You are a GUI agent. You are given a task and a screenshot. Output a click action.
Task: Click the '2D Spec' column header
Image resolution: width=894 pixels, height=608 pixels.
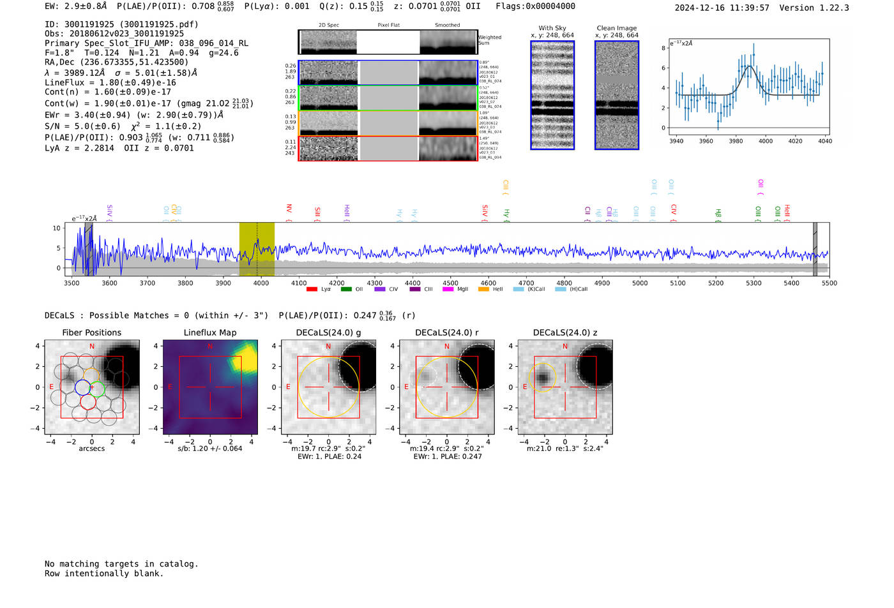click(x=329, y=26)
